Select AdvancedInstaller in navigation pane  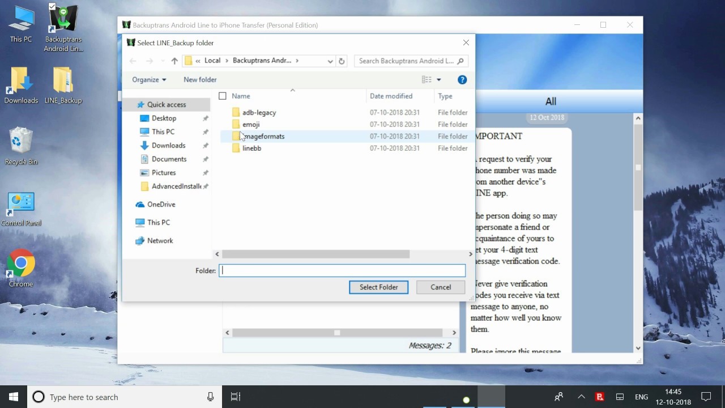click(176, 186)
